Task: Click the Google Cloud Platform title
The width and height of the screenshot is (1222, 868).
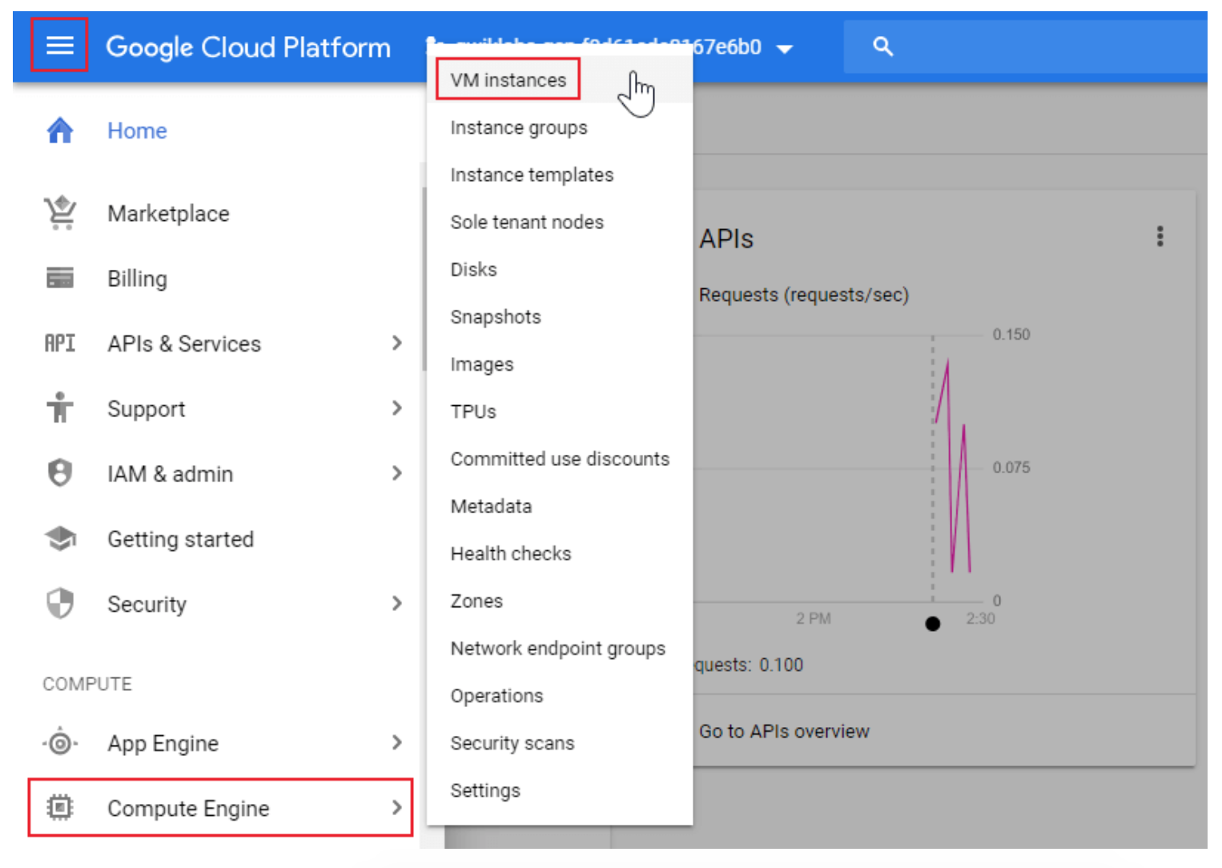Action: click(248, 47)
